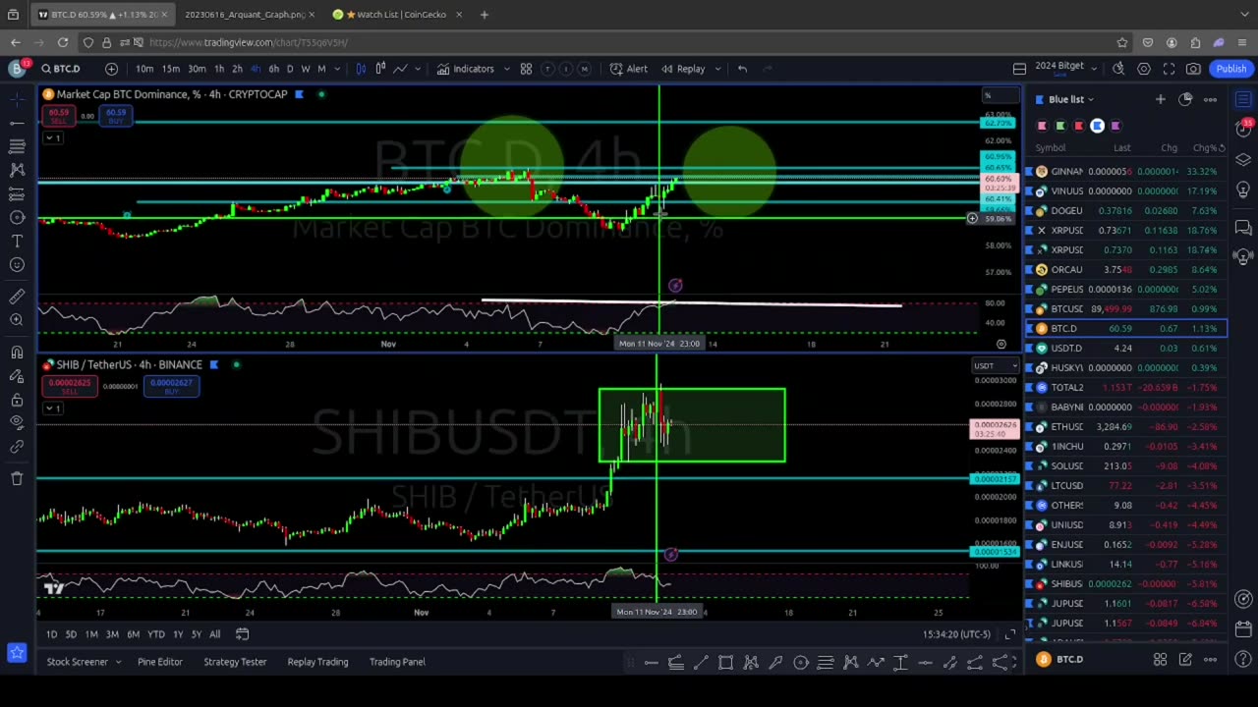This screenshot has height=707, width=1258.
Task: Expand the timeframe interval dropdown
Action: click(337, 69)
